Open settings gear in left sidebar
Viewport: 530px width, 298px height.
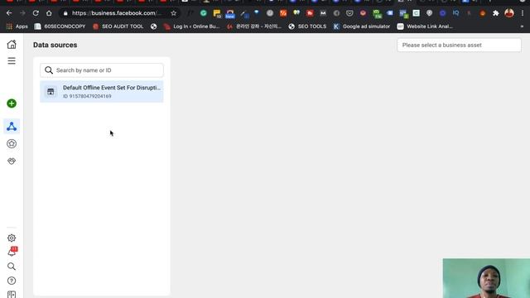point(12,238)
